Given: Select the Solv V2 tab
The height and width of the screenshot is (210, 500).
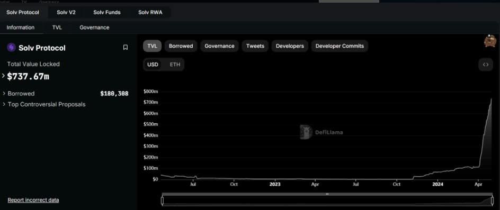Looking at the screenshot, I should [x=66, y=12].
